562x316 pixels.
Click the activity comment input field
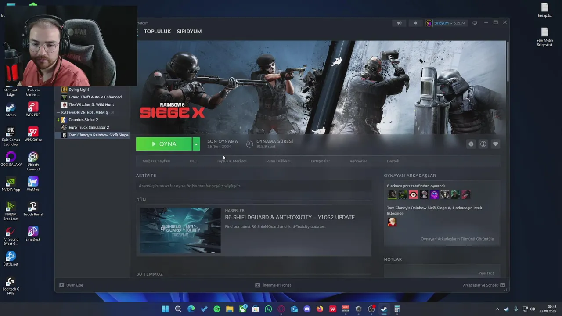coord(254,186)
